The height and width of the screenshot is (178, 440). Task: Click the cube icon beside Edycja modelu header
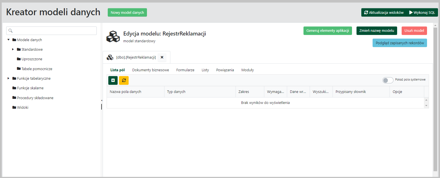(x=113, y=37)
